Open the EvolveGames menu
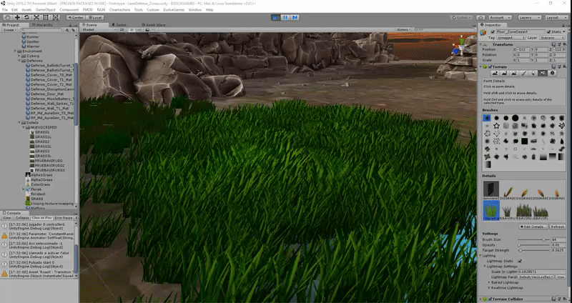The width and height of the screenshot is (572, 303). click(x=174, y=10)
